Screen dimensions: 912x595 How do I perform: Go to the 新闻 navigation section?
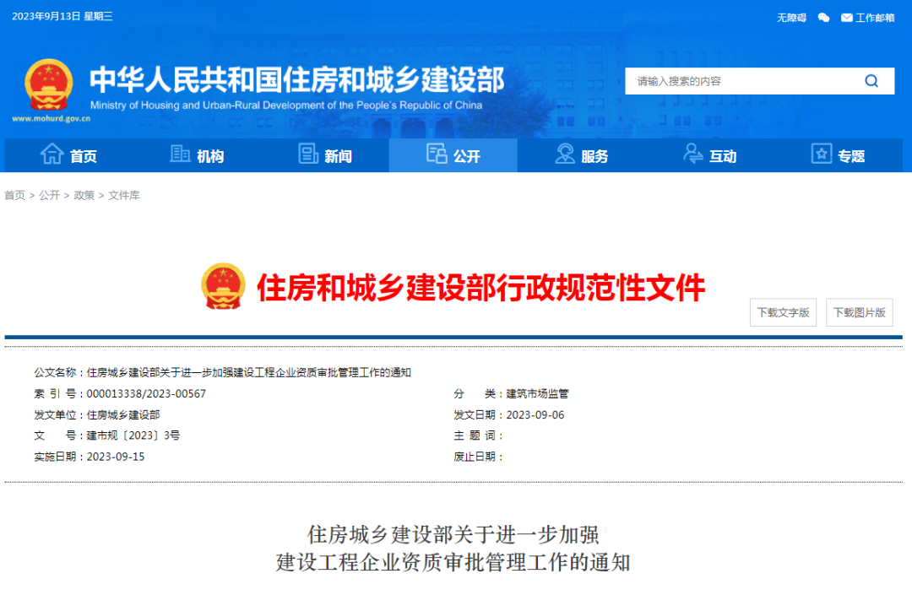click(325, 155)
